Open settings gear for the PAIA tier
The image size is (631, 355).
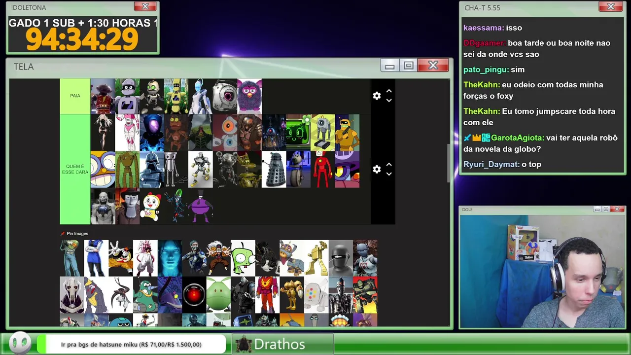(377, 96)
